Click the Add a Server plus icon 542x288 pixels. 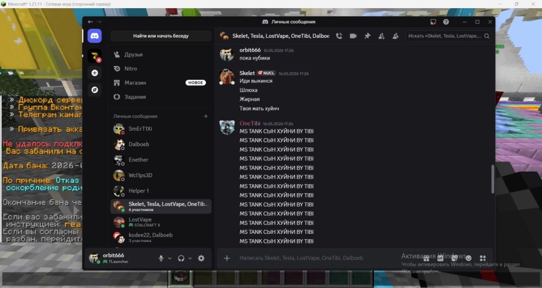(x=94, y=73)
